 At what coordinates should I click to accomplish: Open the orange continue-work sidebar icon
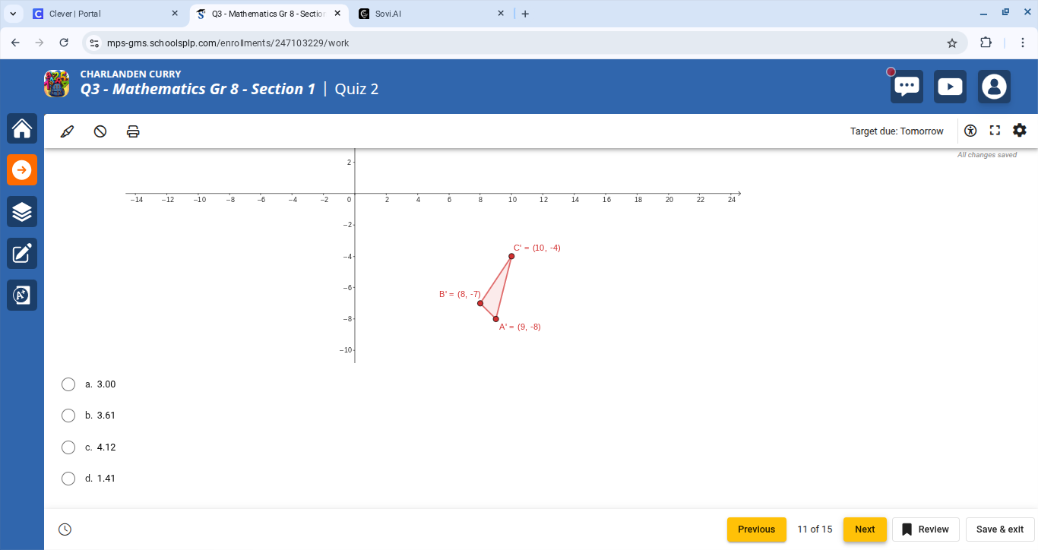(x=21, y=170)
